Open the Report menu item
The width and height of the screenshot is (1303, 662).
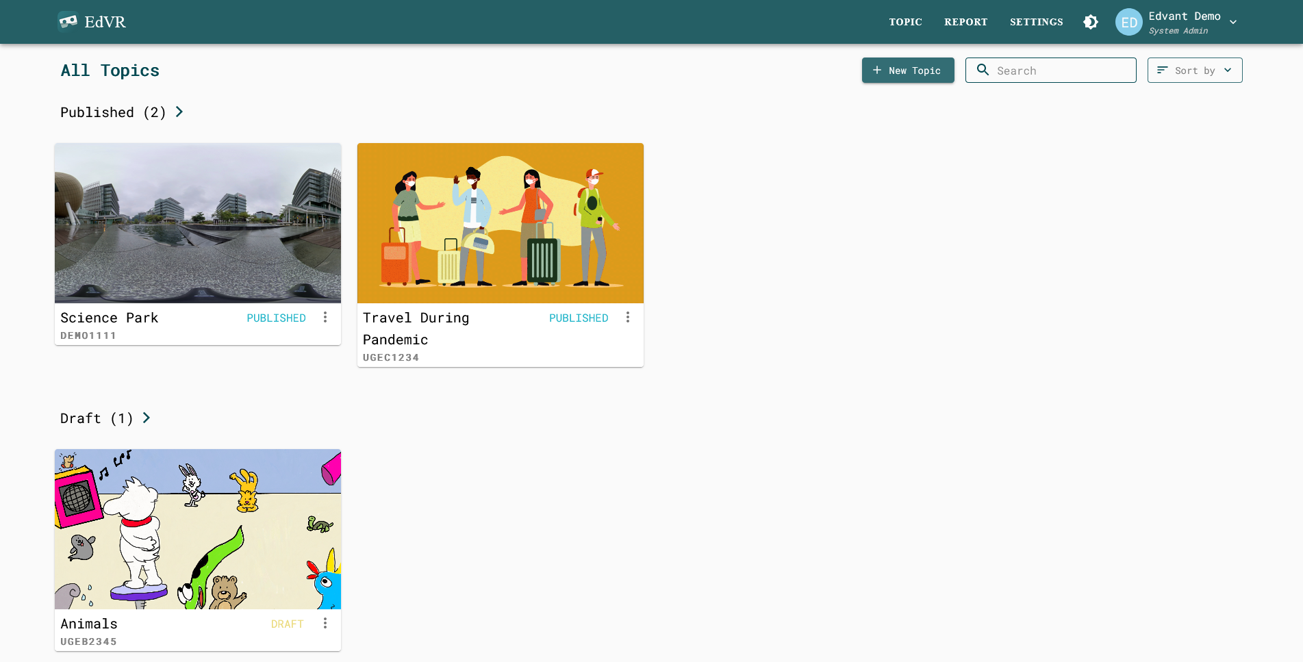click(965, 22)
